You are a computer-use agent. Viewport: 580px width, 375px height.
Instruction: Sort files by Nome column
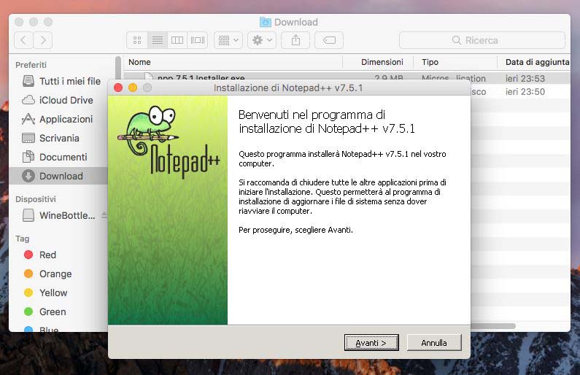[x=233, y=62]
